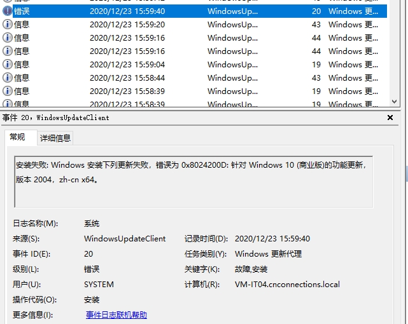408x324 pixels.
Task: Click the event list scroll-down arrow
Action: (x=394, y=102)
